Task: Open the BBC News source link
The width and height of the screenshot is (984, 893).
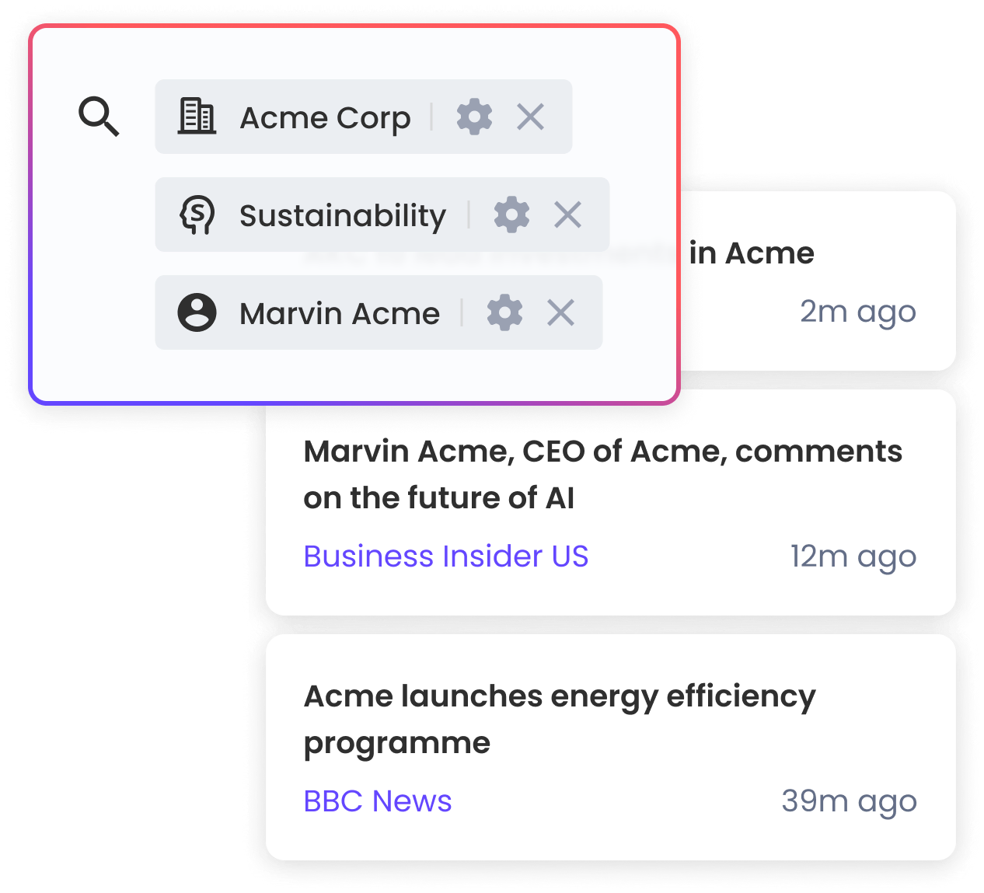Action: 378,801
